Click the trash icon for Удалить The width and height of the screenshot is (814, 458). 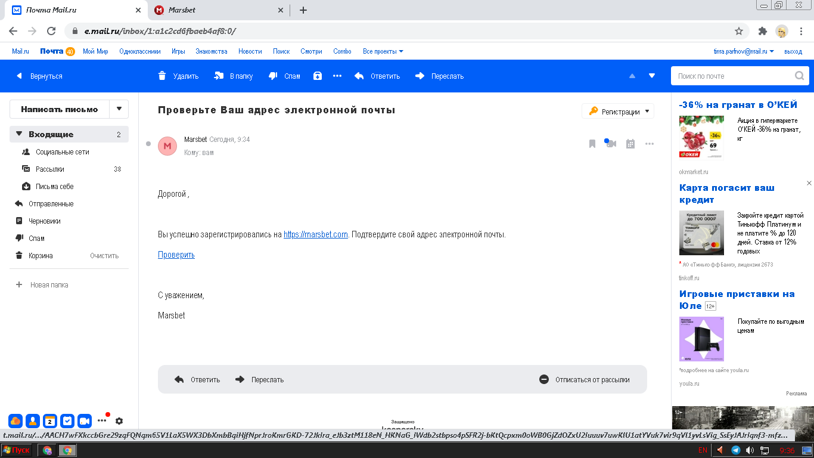click(x=162, y=76)
